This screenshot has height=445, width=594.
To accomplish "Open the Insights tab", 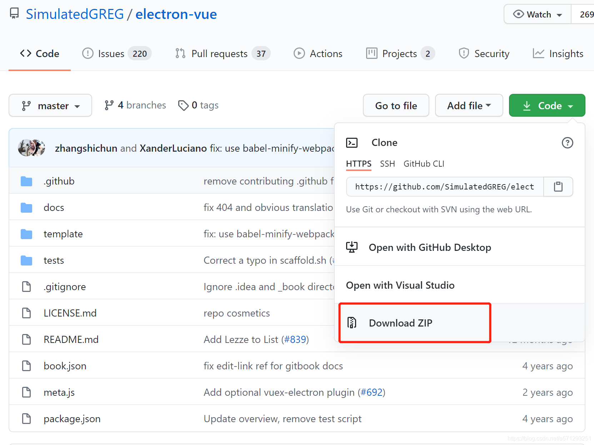I will point(558,54).
